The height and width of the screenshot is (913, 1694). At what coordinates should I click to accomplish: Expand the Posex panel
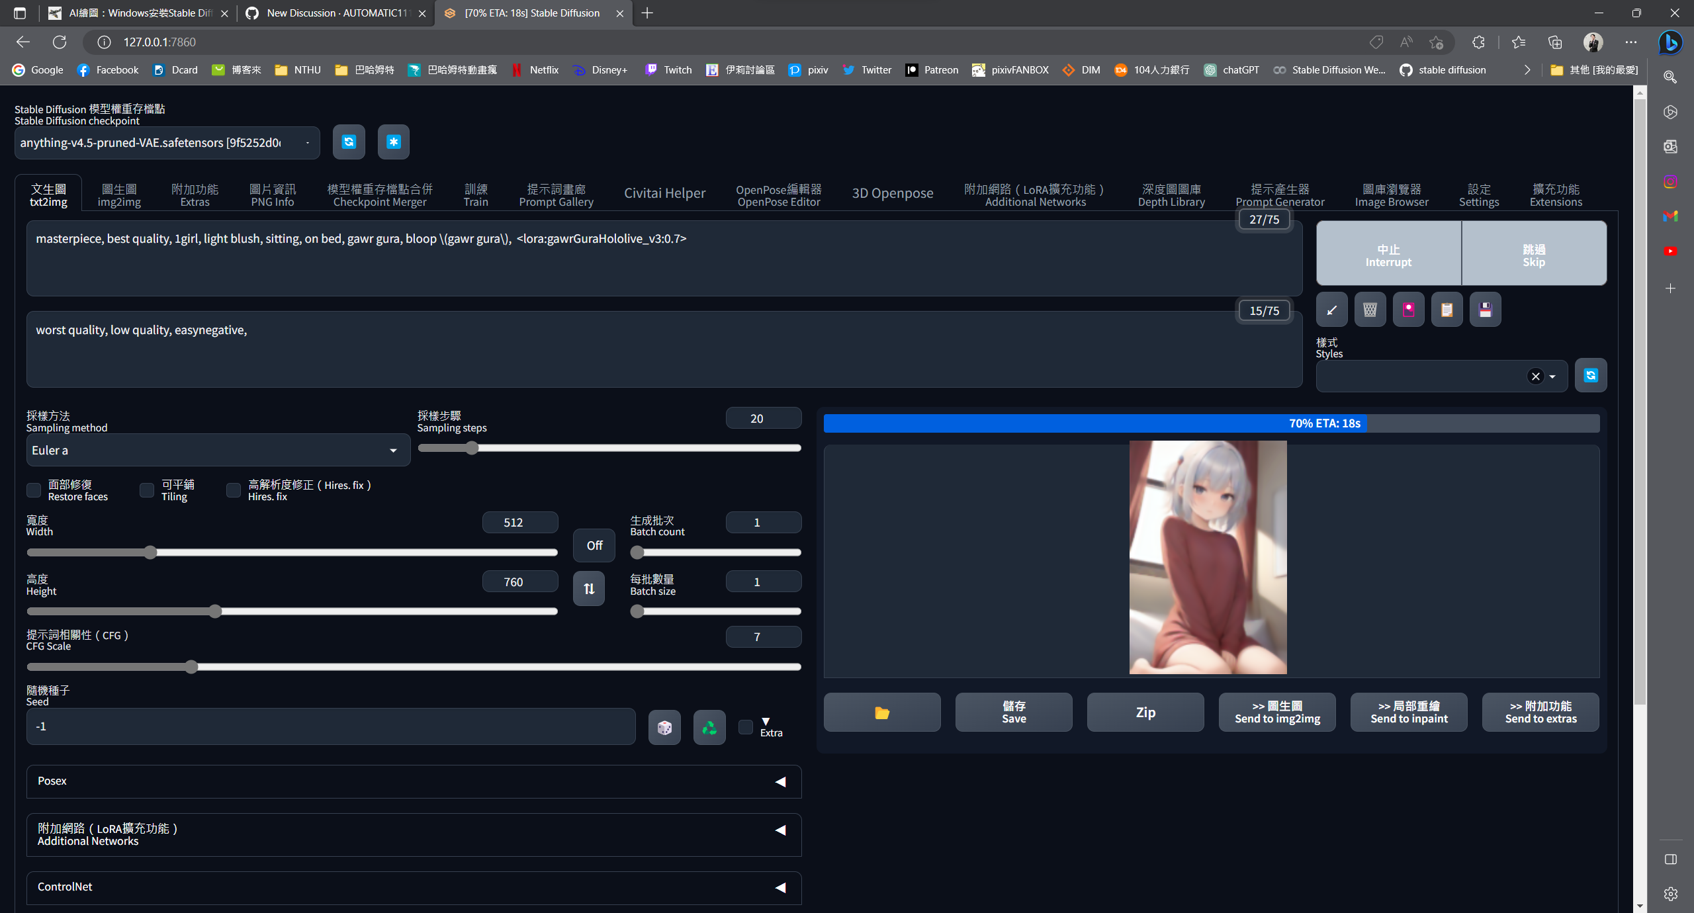pos(781,781)
